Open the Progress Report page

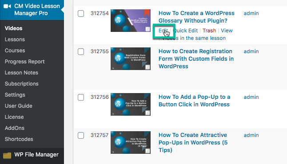pos(24,62)
